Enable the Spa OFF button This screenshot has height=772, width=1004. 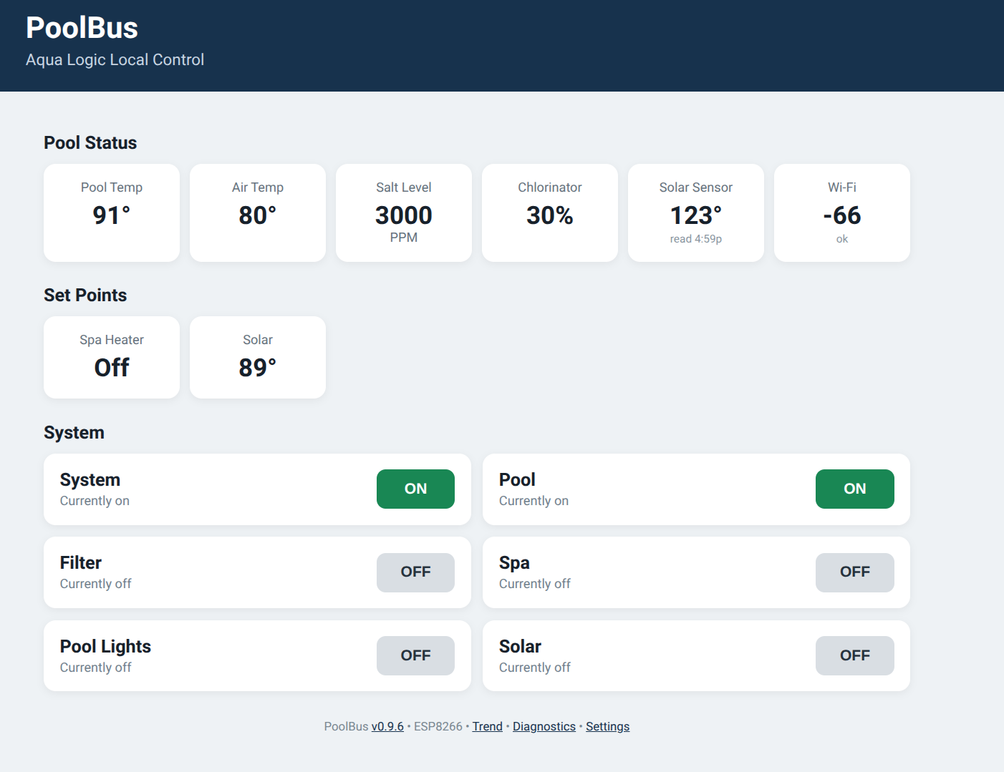click(854, 572)
